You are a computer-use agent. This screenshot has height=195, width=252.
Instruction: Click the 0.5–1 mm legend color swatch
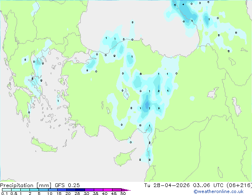tap(16, 190)
